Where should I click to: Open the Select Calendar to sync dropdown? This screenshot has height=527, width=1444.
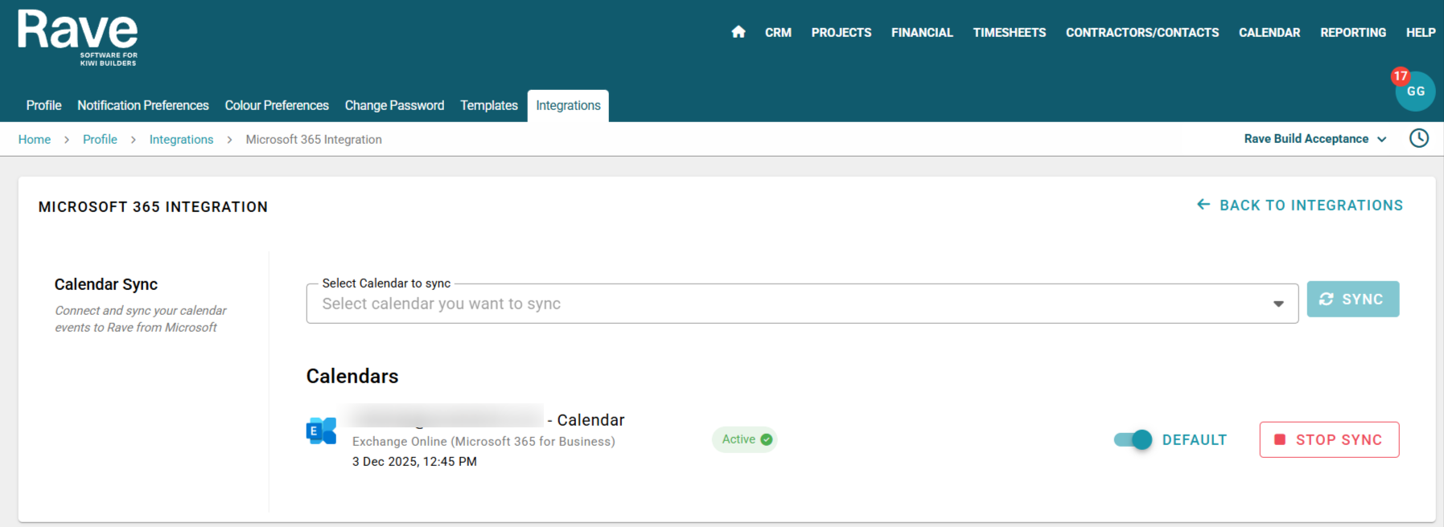coord(802,304)
